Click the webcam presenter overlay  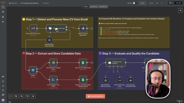click(x=158, y=79)
